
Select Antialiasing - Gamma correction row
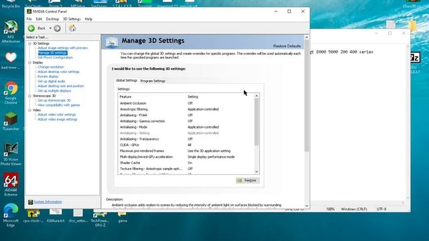186,121
